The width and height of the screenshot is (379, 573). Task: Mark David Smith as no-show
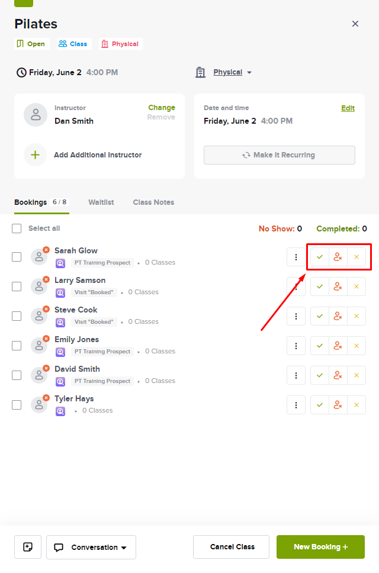pyautogui.click(x=338, y=376)
